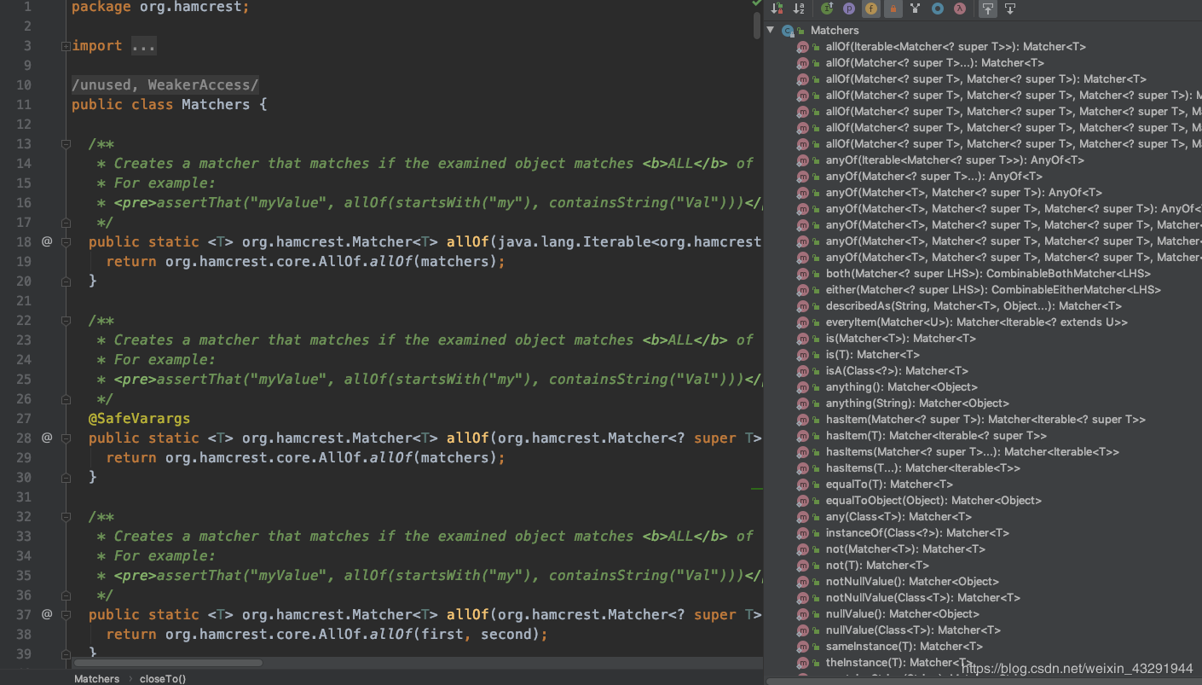Click the @ gutter icon on line 18
This screenshot has width=1202, height=685.
tap(47, 241)
